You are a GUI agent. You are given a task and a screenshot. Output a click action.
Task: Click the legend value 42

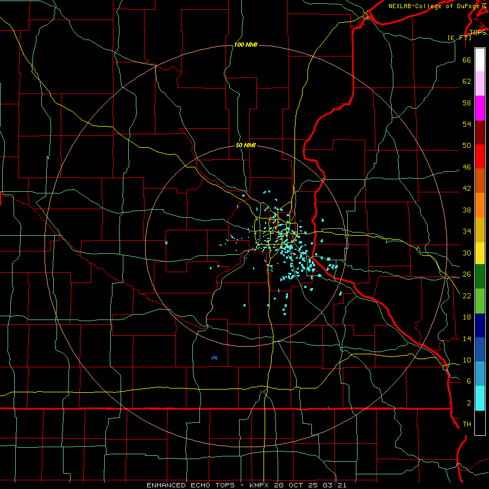[x=467, y=189]
